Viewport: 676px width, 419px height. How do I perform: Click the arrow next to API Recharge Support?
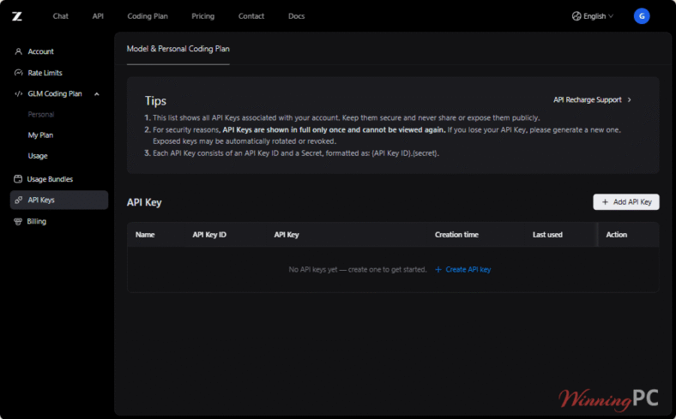pyautogui.click(x=630, y=100)
